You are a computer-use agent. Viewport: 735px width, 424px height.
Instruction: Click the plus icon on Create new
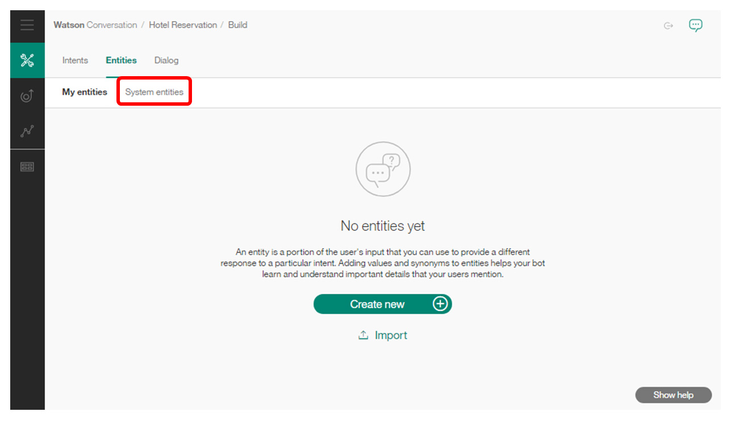440,304
